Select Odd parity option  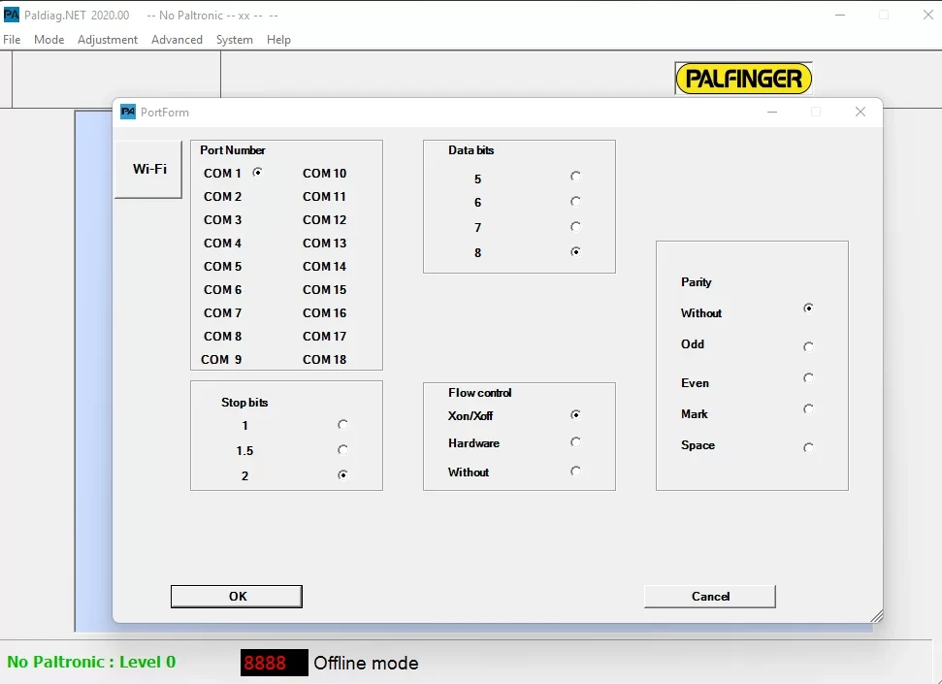[808, 346]
